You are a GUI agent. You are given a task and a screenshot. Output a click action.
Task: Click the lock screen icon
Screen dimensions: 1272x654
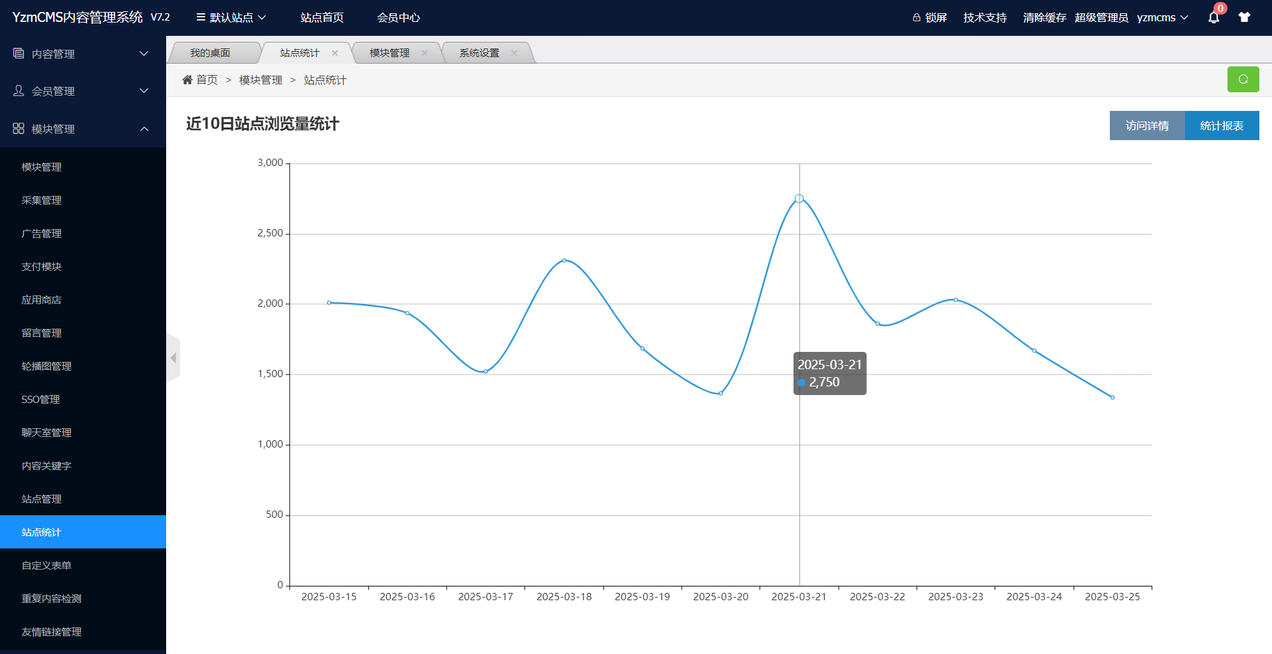pyautogui.click(x=916, y=18)
